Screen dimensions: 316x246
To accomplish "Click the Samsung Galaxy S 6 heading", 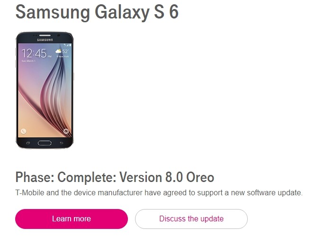I will pos(97,12).
